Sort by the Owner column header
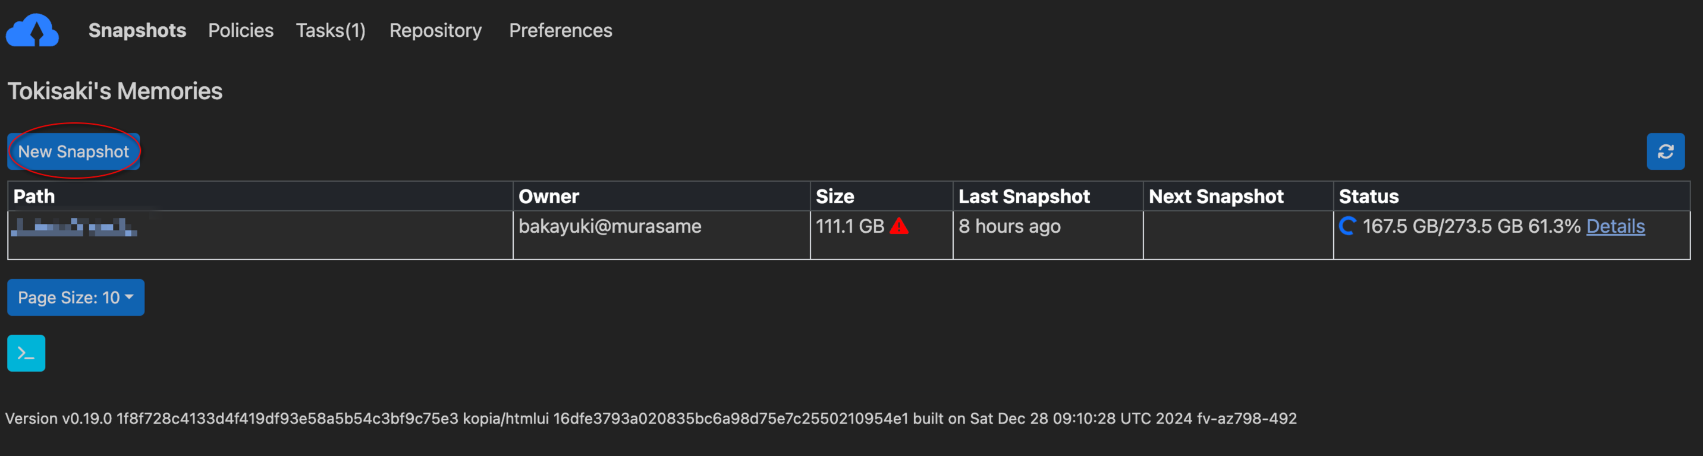 pyautogui.click(x=548, y=197)
